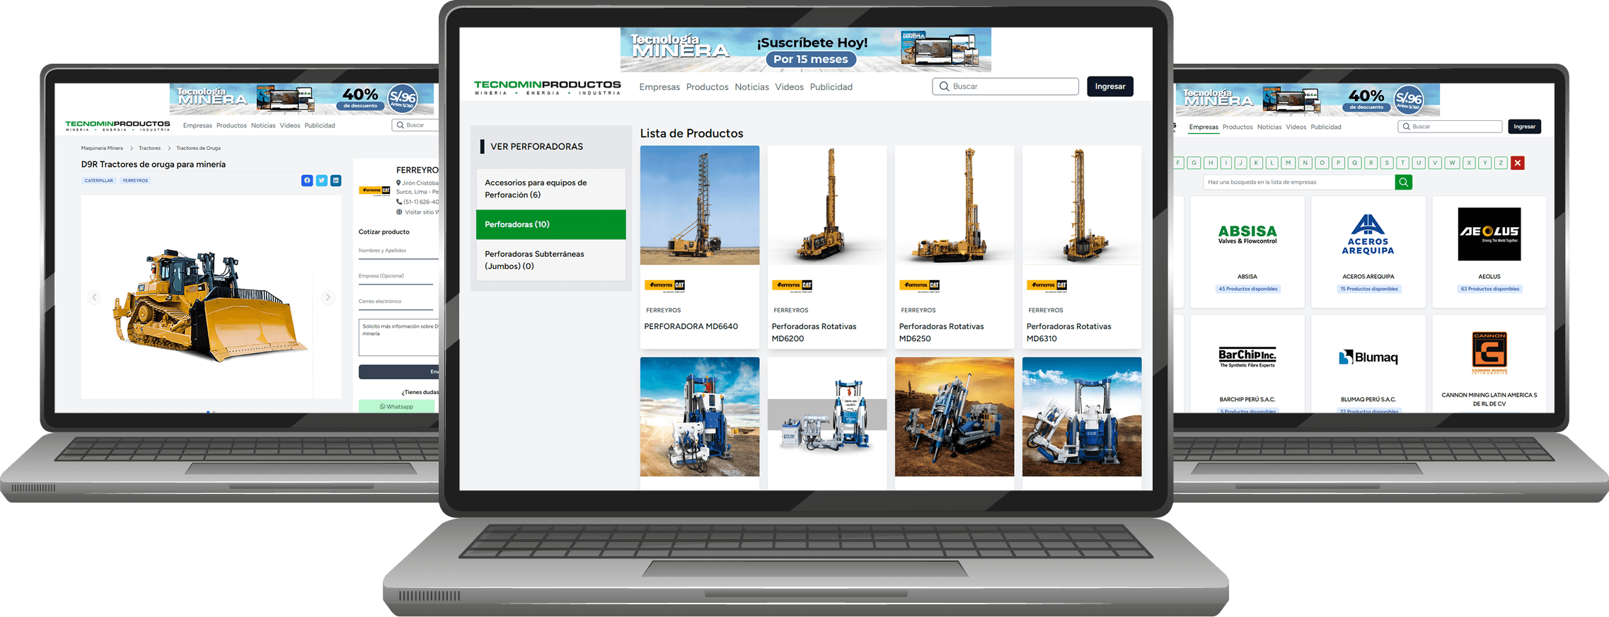This screenshot has width=1609, height=617.
Task: Click Empresa (Opcional) field
Action: pyautogui.click(x=396, y=277)
